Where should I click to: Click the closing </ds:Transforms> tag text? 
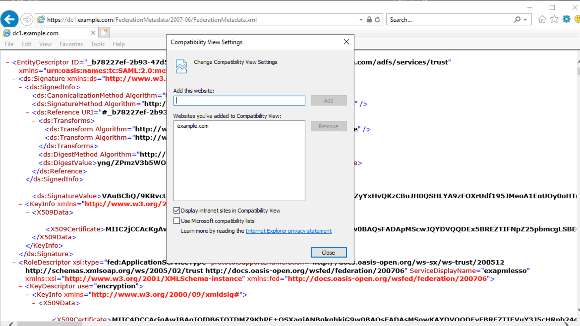pyautogui.click(x=68, y=146)
